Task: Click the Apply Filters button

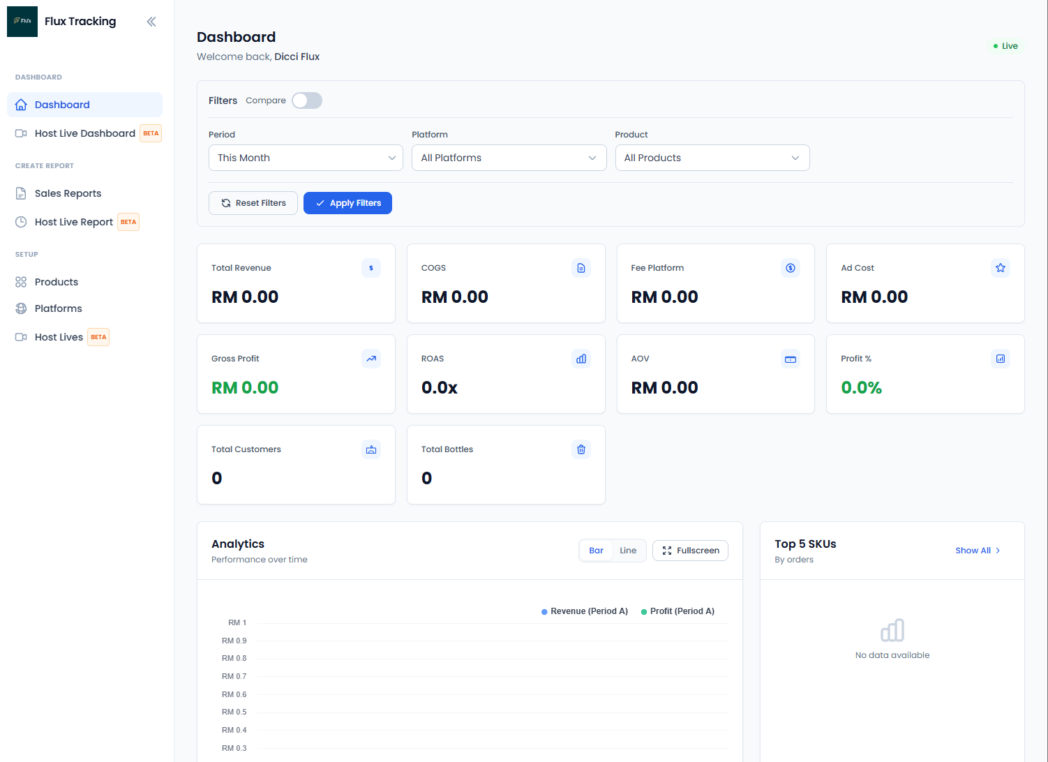Action: 347,202
